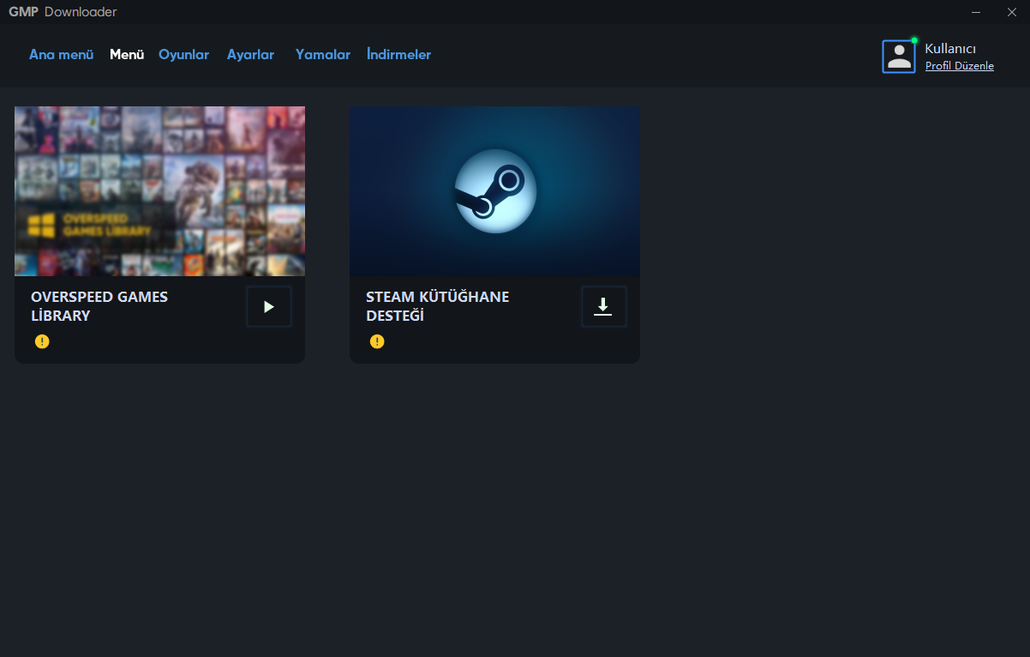Go to Yamalar tab

[x=323, y=55]
